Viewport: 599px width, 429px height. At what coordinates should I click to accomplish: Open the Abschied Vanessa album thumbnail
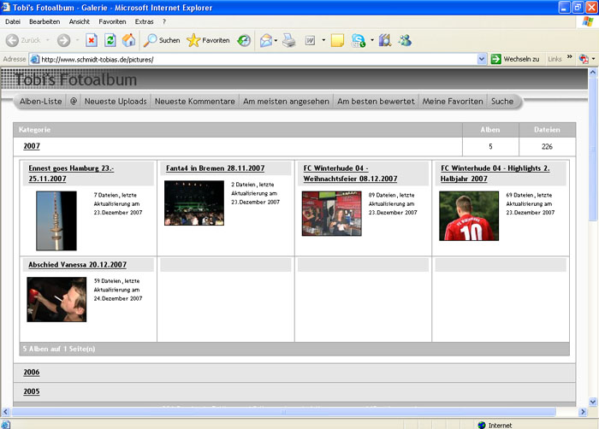[56, 299]
